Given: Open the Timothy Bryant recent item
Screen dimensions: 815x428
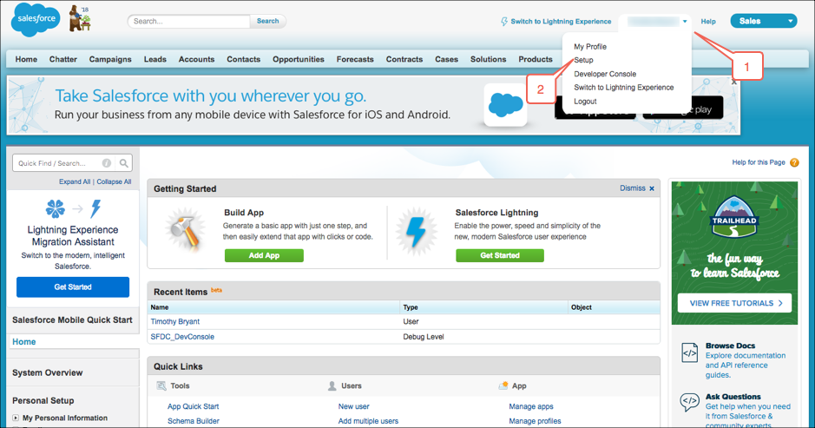Looking at the screenshot, I should (175, 321).
